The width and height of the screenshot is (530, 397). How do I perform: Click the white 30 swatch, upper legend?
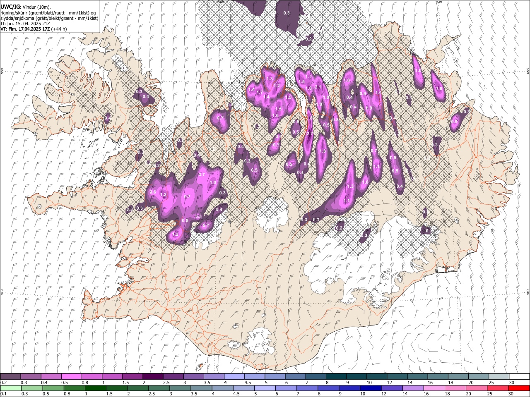pyautogui.click(x=519, y=376)
